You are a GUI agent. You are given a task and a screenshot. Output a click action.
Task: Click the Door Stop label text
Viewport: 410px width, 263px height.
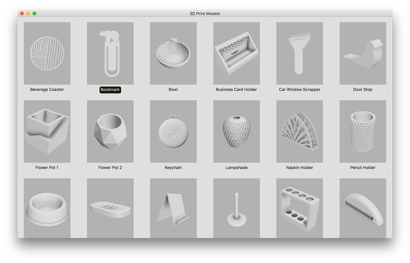[x=363, y=89]
